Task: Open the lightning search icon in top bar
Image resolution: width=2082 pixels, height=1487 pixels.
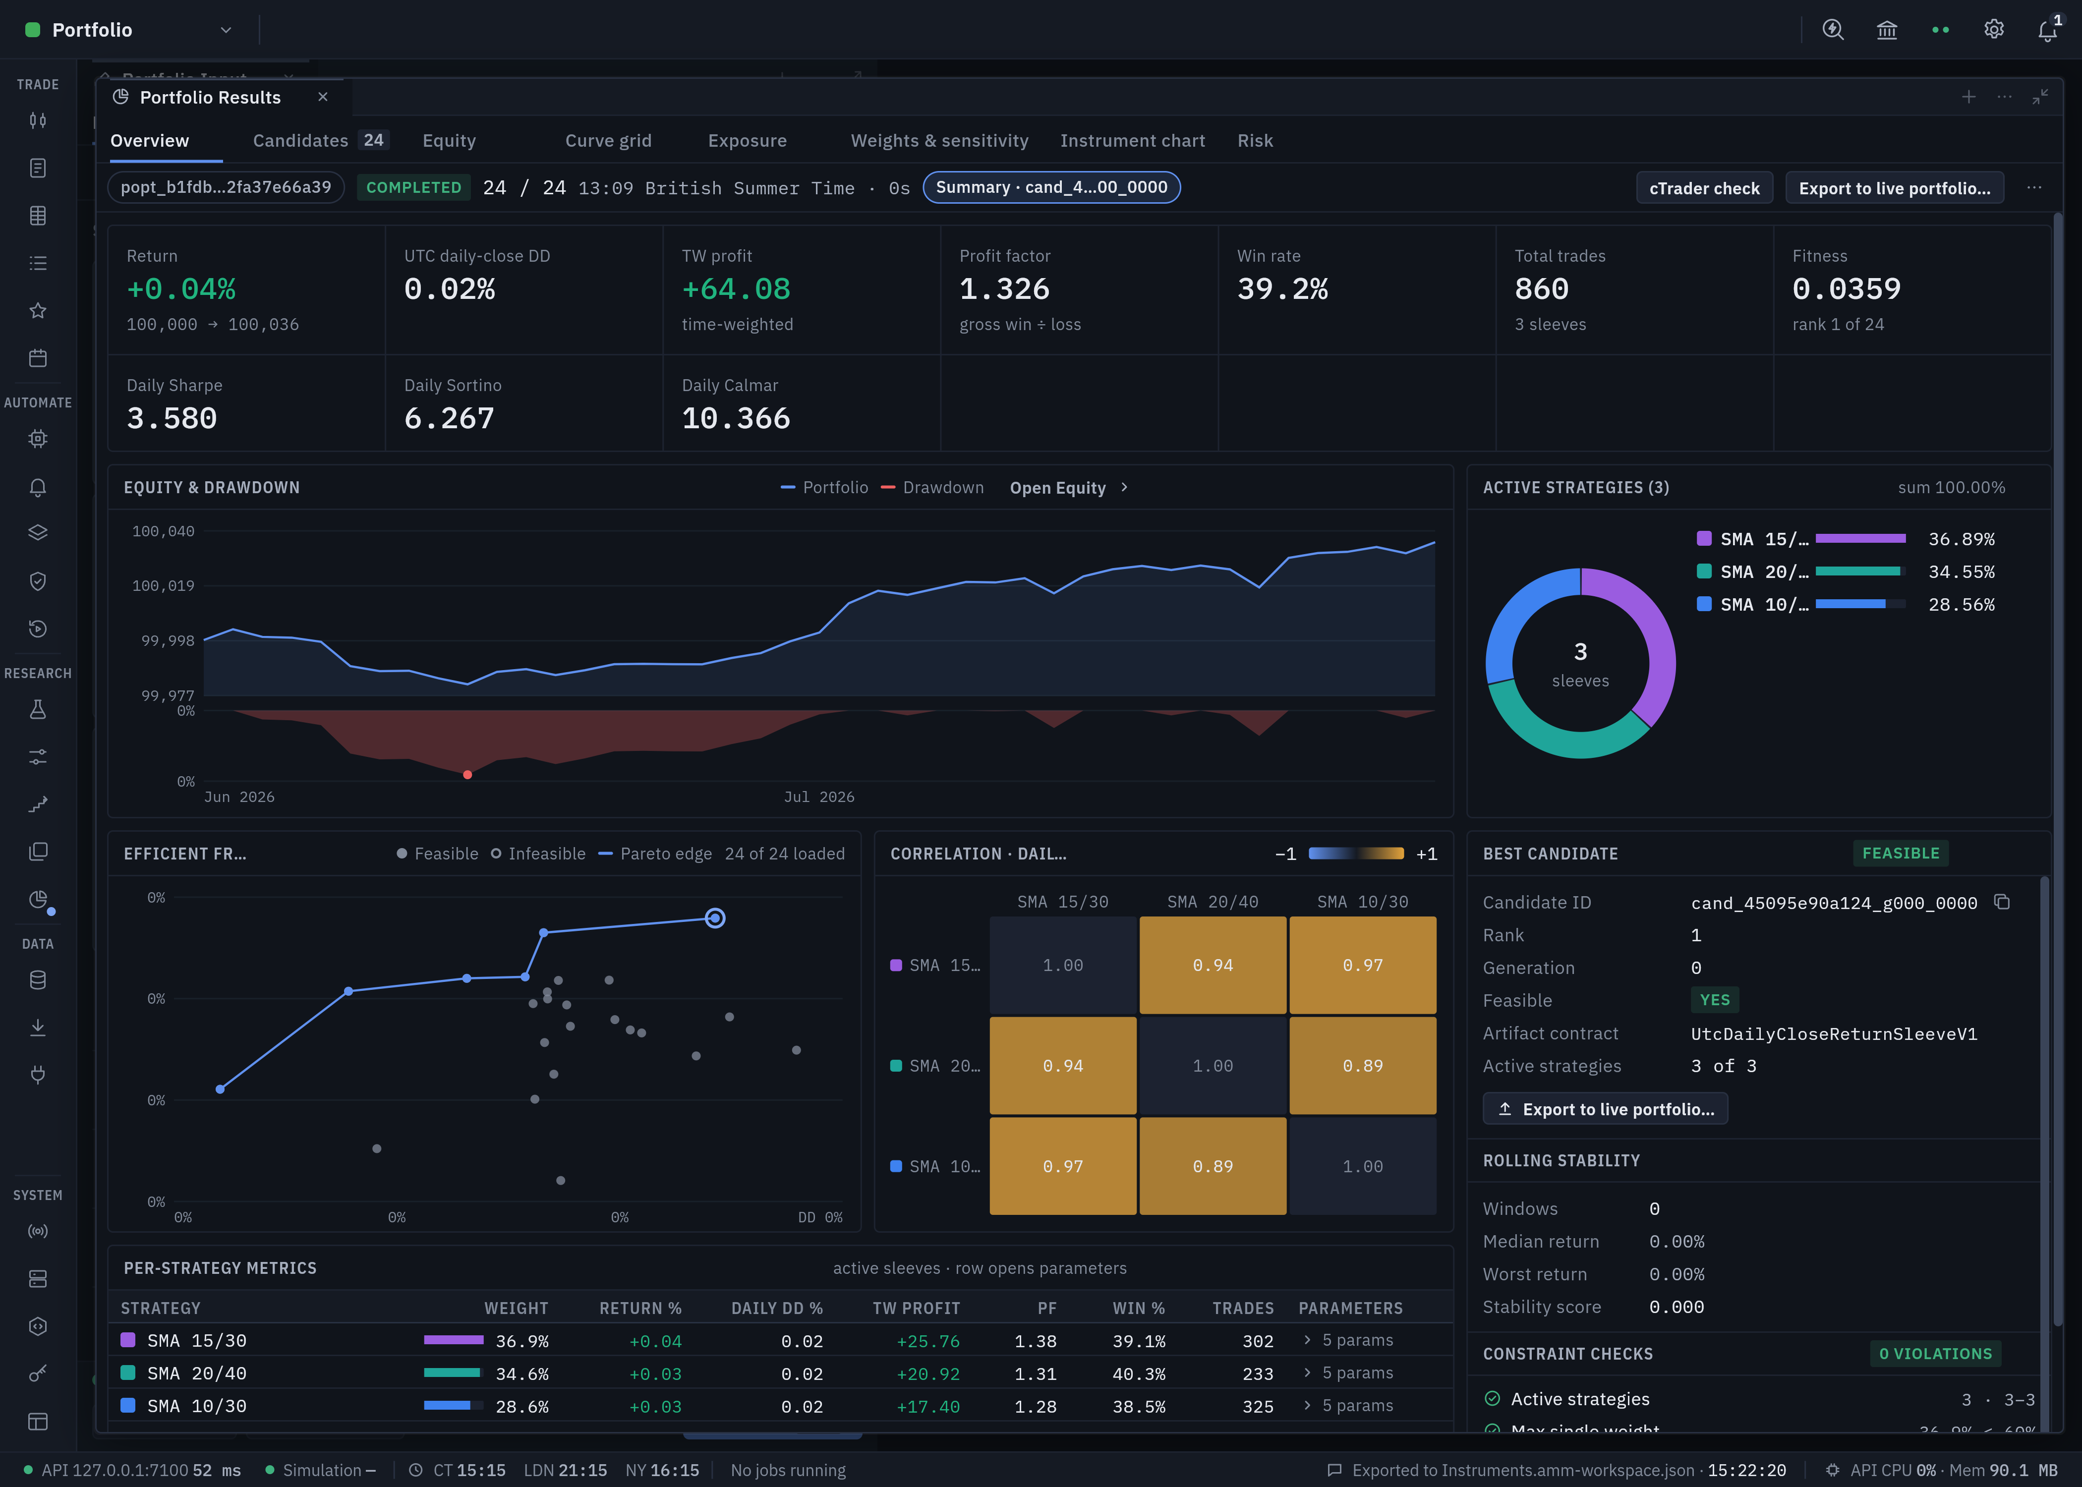Action: click(x=1833, y=29)
